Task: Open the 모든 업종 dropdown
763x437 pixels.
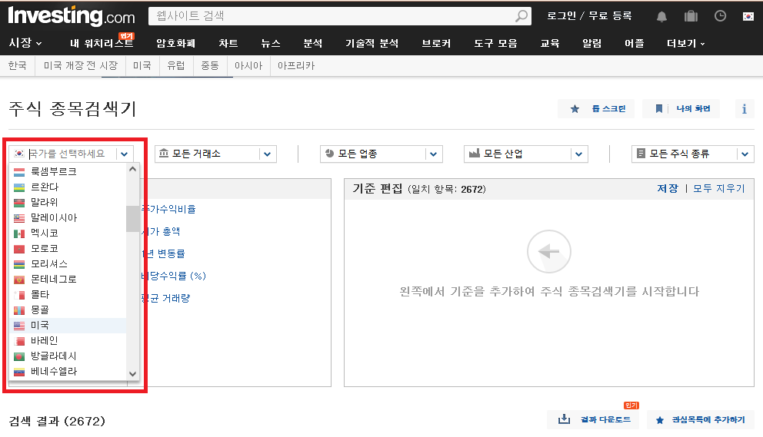Action: point(381,154)
